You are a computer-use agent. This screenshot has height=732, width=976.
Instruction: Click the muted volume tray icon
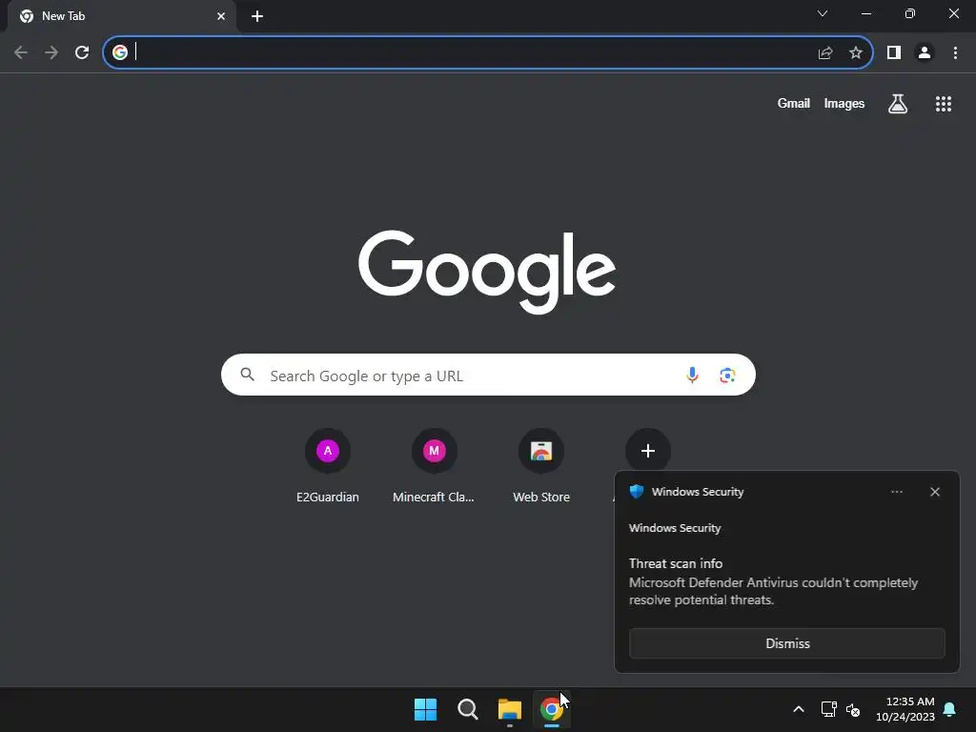coord(853,709)
